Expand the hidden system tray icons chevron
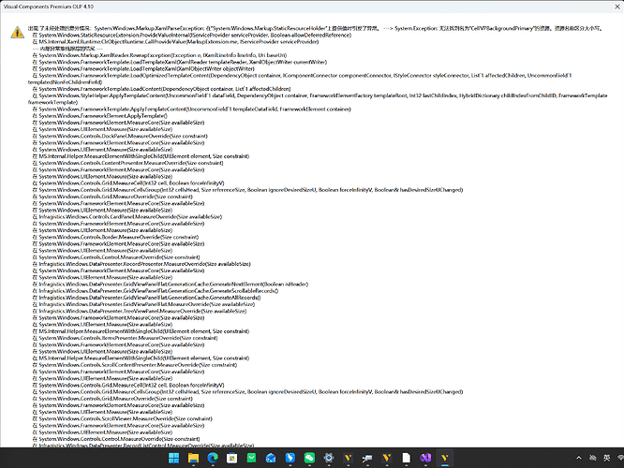The height and width of the screenshot is (468, 624). coord(579,458)
